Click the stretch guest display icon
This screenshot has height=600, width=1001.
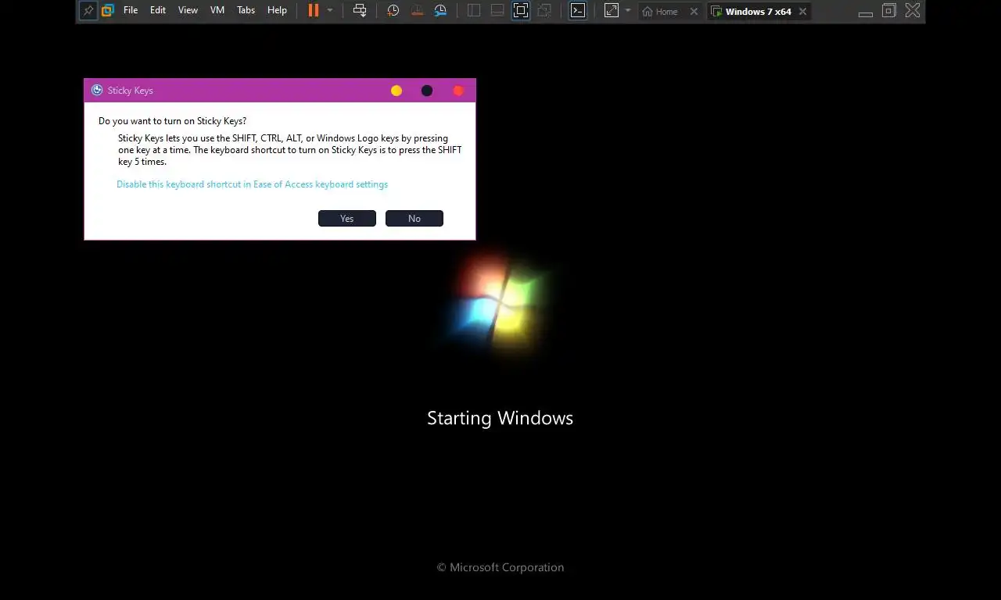click(x=612, y=11)
